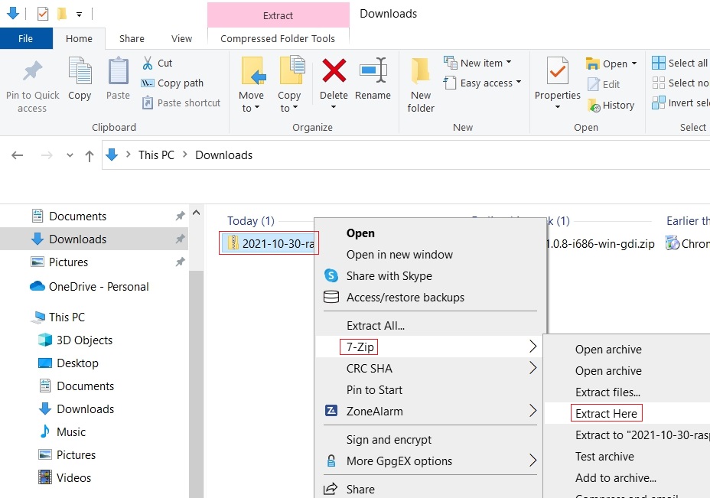
Task: Select Extract All... from context menu
Action: coord(375,325)
